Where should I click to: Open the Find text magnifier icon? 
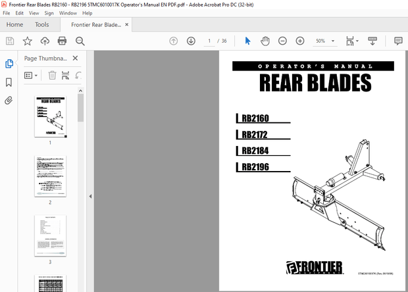(x=80, y=41)
